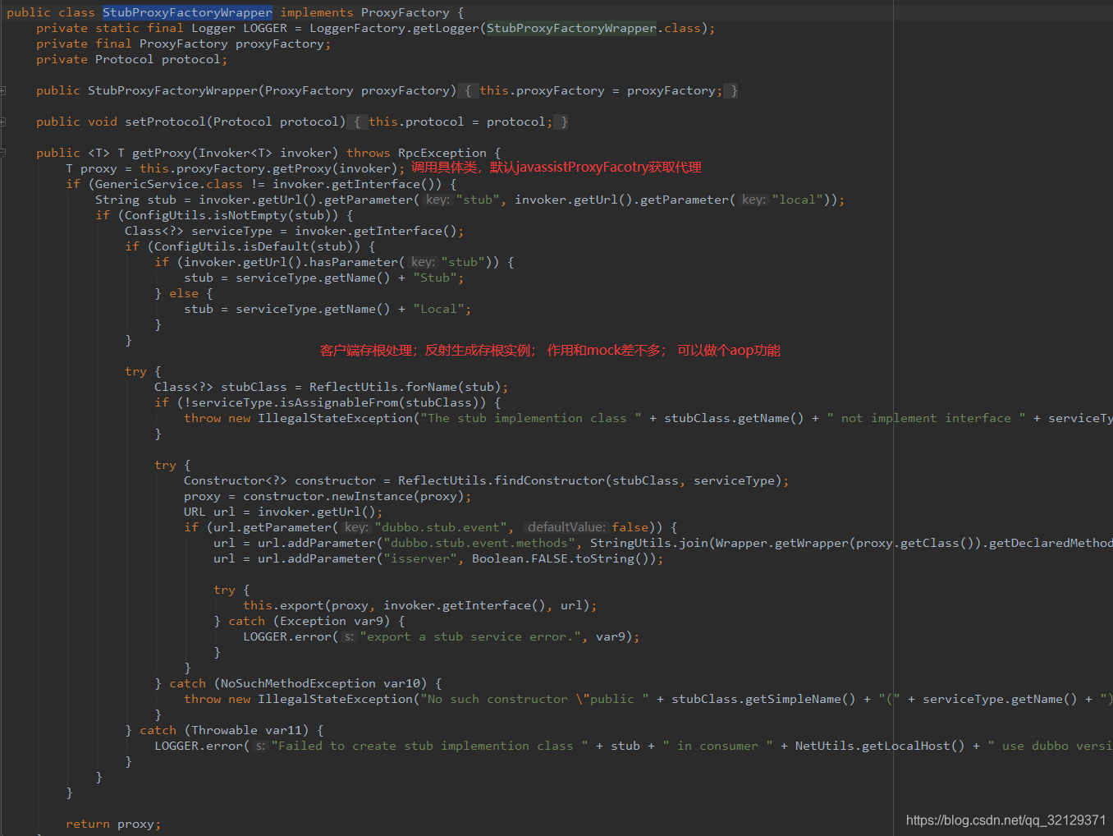Image resolution: width=1113 pixels, height=836 pixels.
Task: Click 'ReflectUtils.findConstructor' call
Action: pyautogui.click(x=502, y=480)
